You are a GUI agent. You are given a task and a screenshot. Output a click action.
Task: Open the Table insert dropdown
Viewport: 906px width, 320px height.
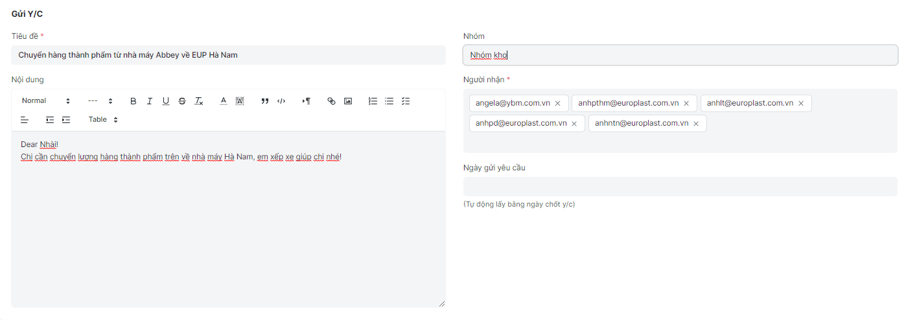(x=103, y=119)
